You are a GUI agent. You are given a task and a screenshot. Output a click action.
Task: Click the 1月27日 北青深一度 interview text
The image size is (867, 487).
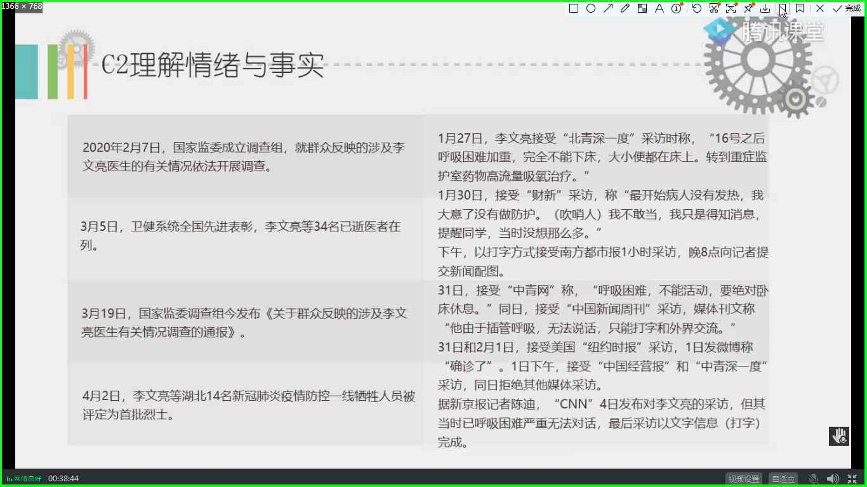pos(602,156)
